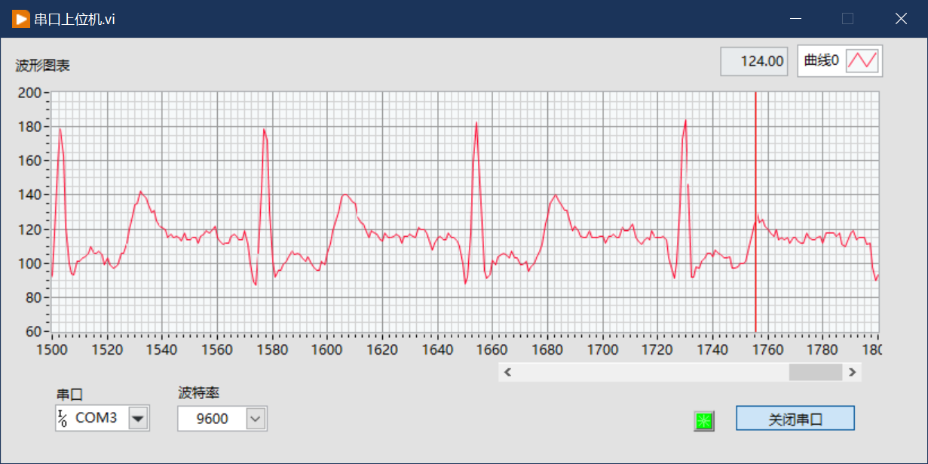Close the 串口上位机.vi window
This screenshot has height=464, width=928.
click(901, 19)
